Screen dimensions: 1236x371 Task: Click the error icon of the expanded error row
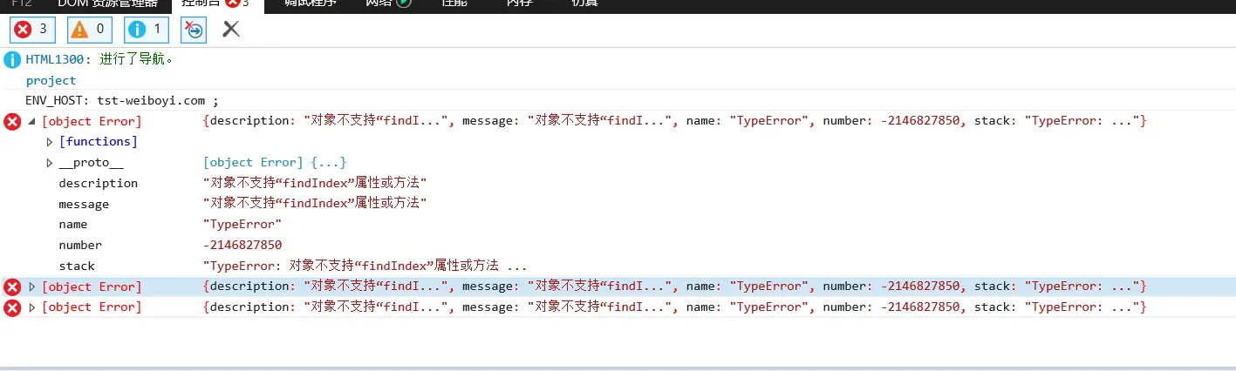[12, 122]
